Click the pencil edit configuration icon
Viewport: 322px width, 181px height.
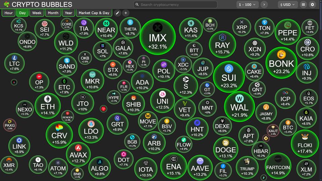click(x=117, y=13)
